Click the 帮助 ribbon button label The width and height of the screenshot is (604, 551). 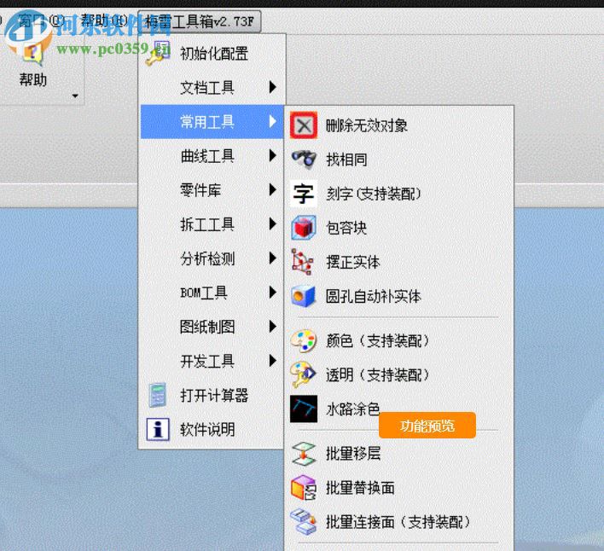click(33, 79)
